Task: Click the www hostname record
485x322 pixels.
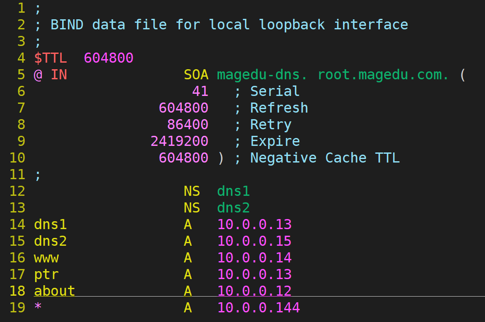Action: click(x=46, y=258)
